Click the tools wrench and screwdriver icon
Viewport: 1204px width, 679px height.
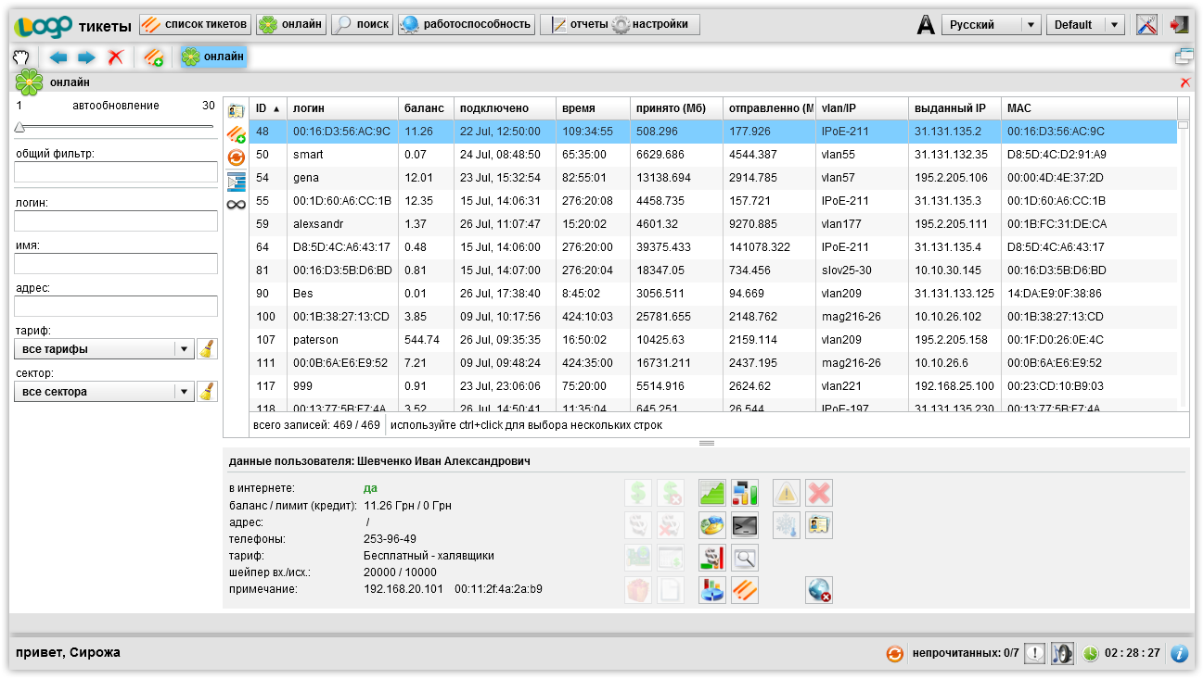pyautogui.click(x=1147, y=25)
